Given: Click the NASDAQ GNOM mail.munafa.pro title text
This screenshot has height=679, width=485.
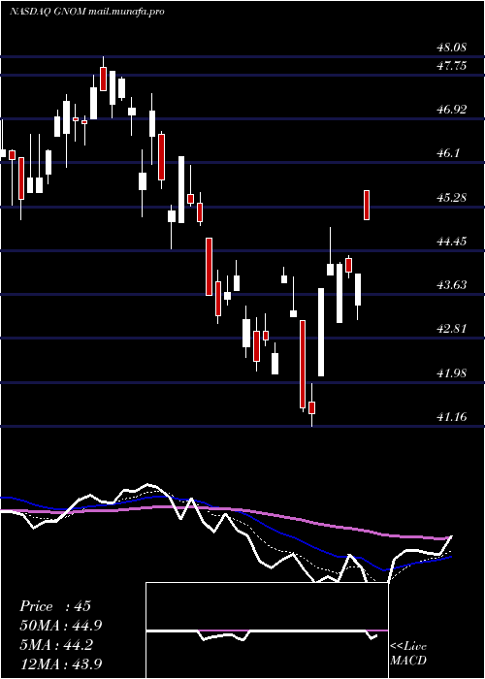Looking at the screenshot, I should point(86,12).
